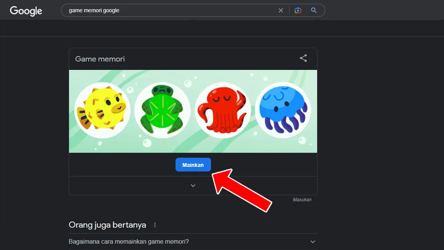Click the blue jellyfish card

283,110
